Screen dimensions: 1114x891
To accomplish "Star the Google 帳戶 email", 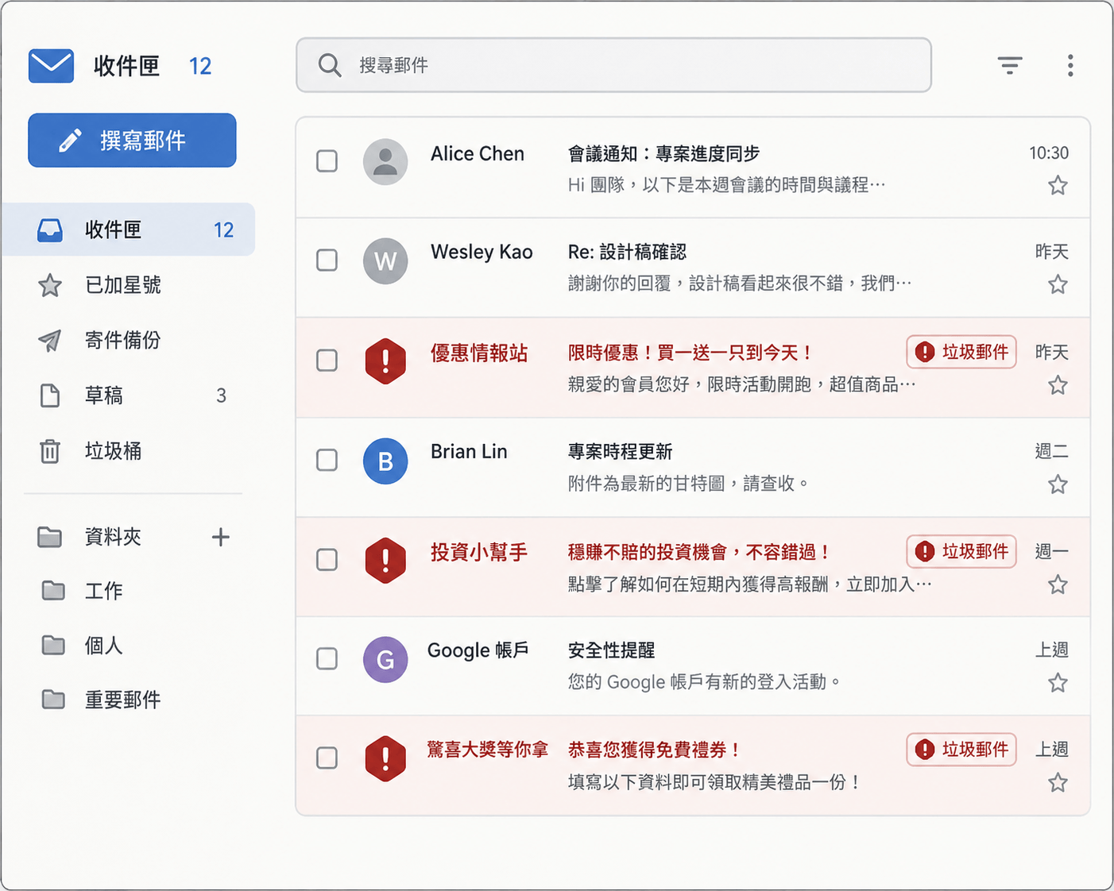I will pos(1058,683).
